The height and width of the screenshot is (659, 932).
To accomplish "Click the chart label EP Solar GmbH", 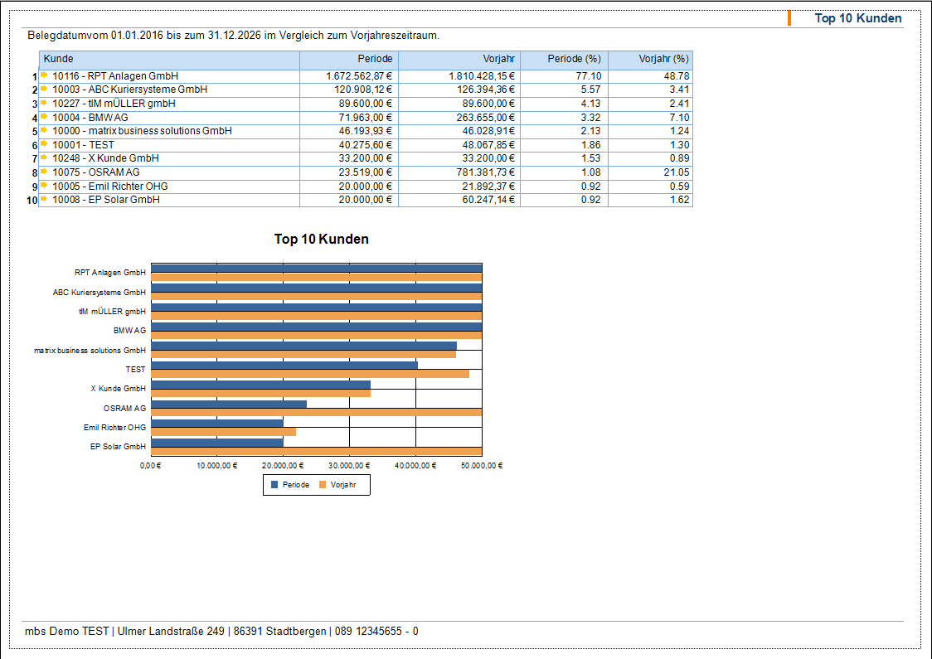I will click(118, 446).
